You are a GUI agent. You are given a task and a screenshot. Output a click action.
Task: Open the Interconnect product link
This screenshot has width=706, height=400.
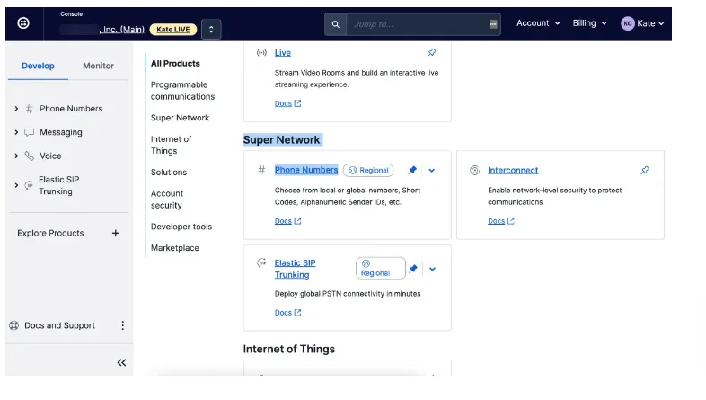[x=513, y=170]
